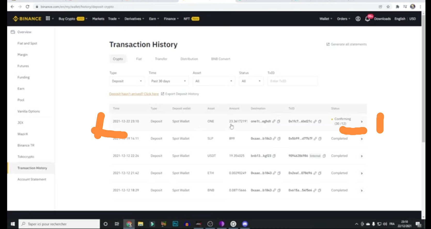The width and height of the screenshot is (431, 229).
Task: Click Export Deposit History
Action: (180, 94)
